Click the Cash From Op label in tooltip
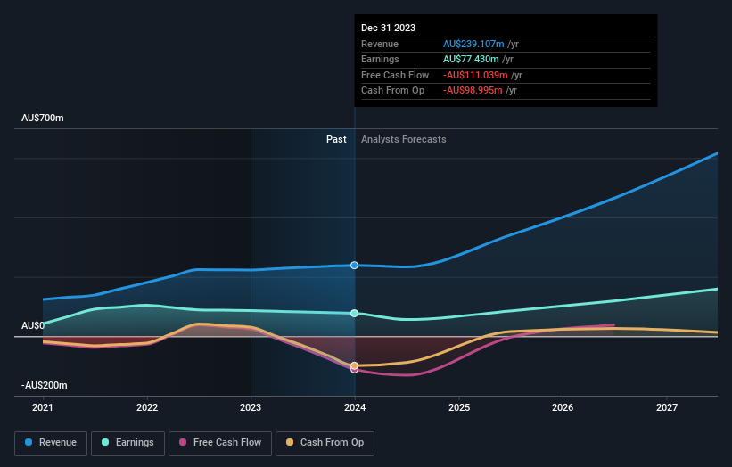 click(x=392, y=91)
